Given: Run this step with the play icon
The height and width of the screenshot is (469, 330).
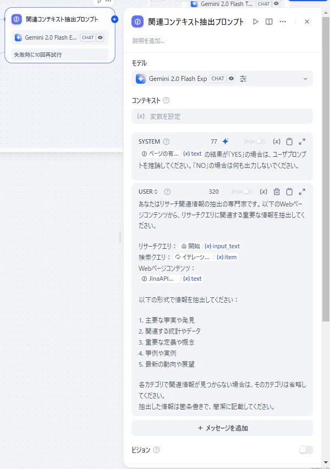Looking at the screenshot, I should coord(255,21).
